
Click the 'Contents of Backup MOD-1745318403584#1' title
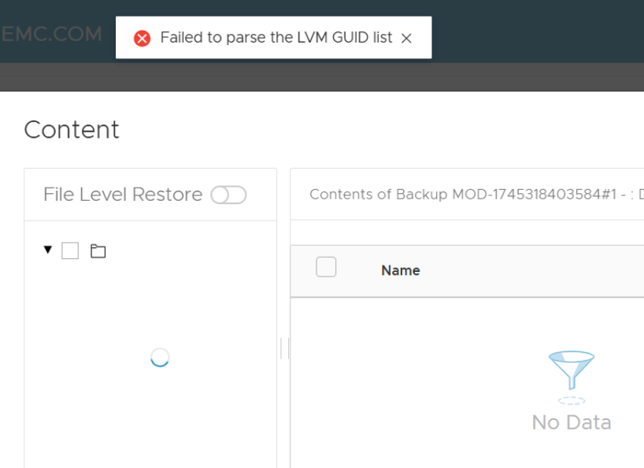pos(472,195)
